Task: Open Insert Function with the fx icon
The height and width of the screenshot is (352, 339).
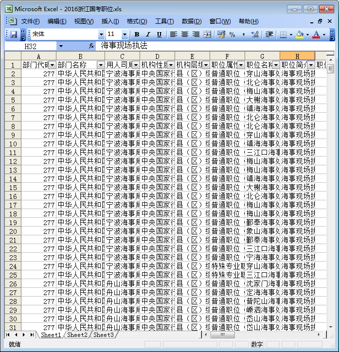Action: pyautogui.click(x=91, y=46)
